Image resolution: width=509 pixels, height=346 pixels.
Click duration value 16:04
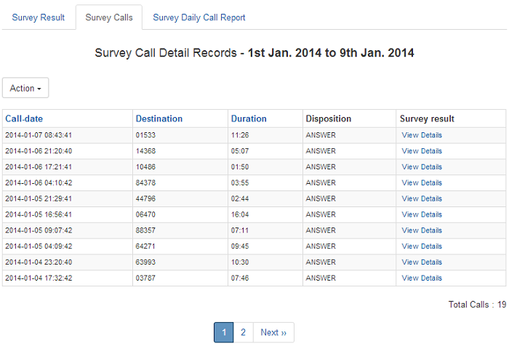(x=240, y=215)
